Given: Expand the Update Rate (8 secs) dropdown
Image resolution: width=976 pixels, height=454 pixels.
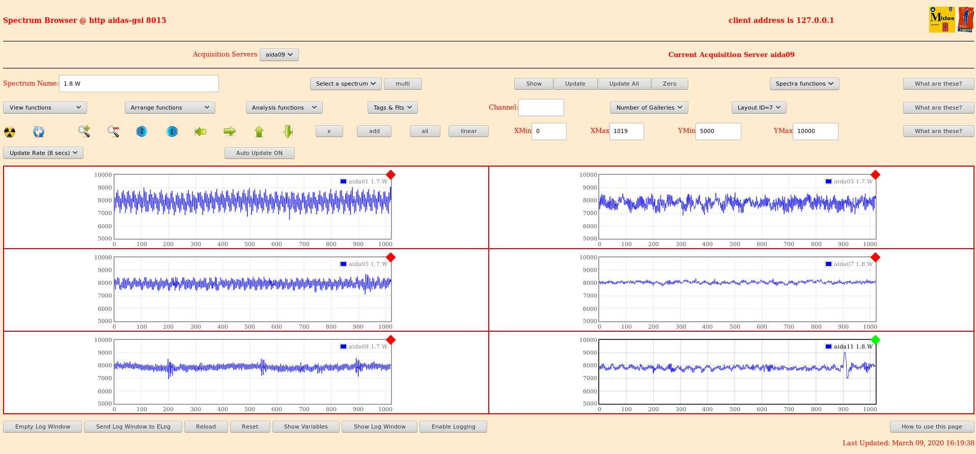Looking at the screenshot, I should coord(43,153).
